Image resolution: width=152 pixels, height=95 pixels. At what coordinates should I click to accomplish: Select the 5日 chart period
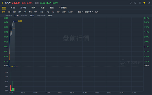(9, 12)
